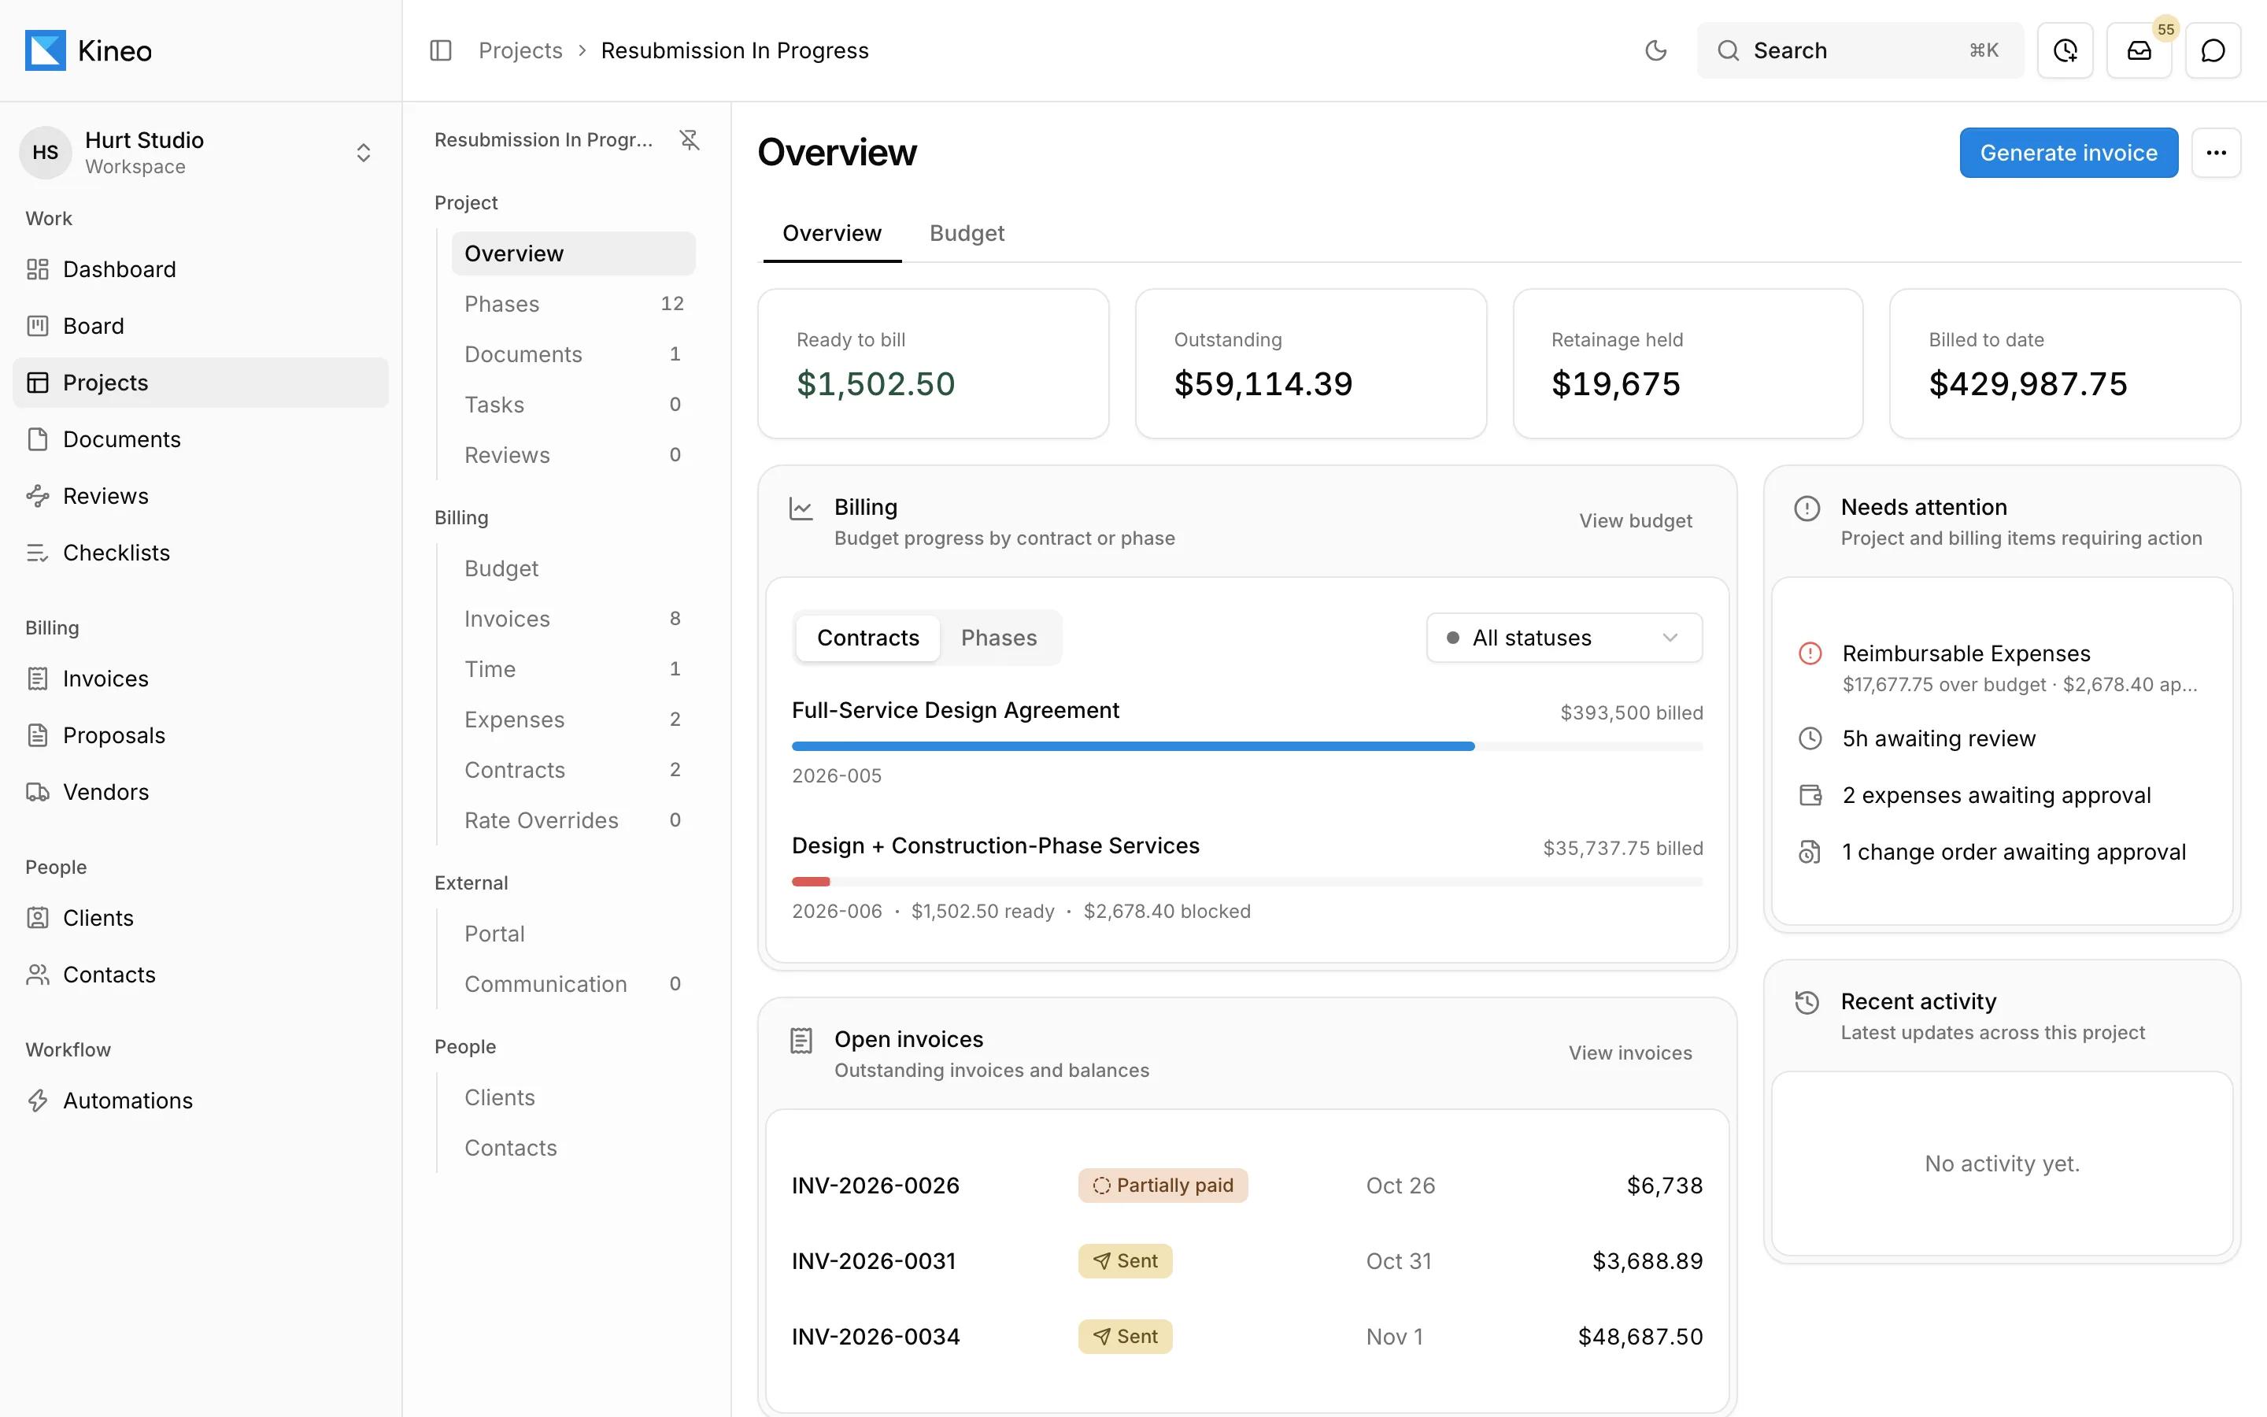Open Projects in main sidebar
The width and height of the screenshot is (2267, 1417).
[201, 383]
